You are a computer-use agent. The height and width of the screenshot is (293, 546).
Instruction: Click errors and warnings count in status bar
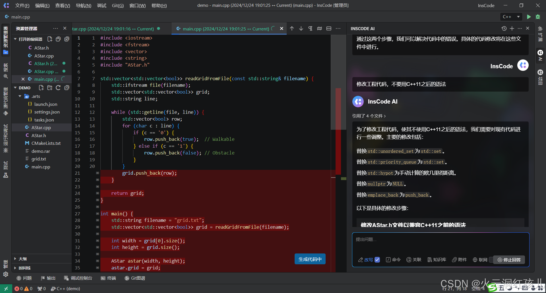(x=24, y=288)
